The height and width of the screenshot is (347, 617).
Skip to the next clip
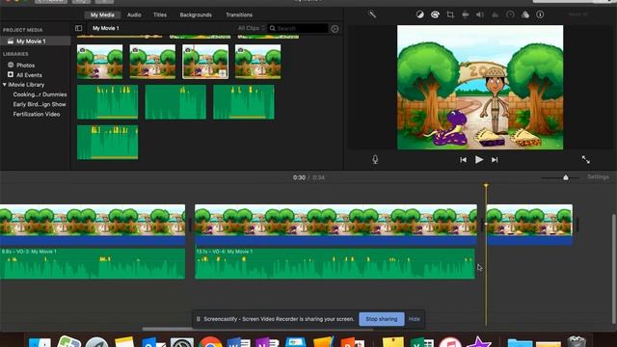point(495,160)
